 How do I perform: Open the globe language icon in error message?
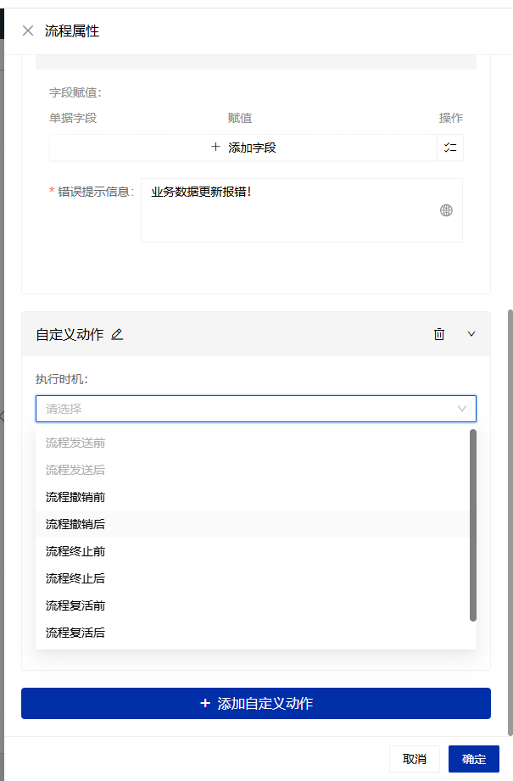coord(446,210)
